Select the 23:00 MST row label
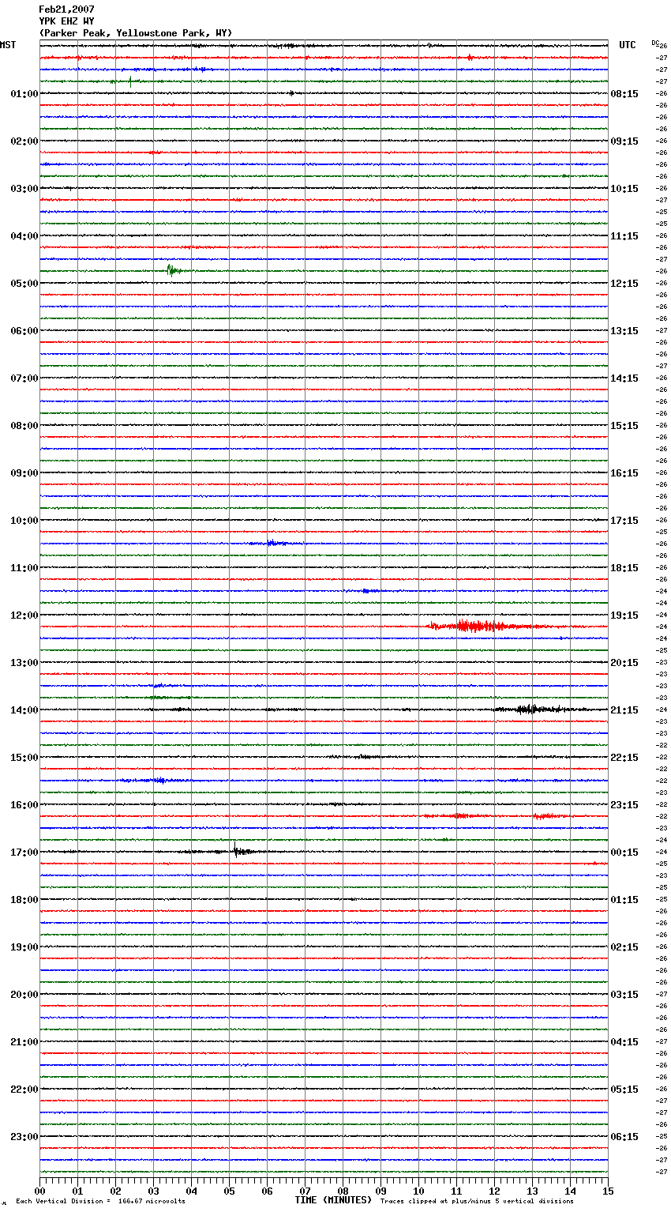671x1212 pixels. pyautogui.click(x=24, y=1137)
